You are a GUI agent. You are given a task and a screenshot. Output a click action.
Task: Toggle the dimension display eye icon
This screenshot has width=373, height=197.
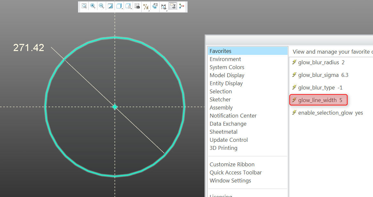(164, 6)
